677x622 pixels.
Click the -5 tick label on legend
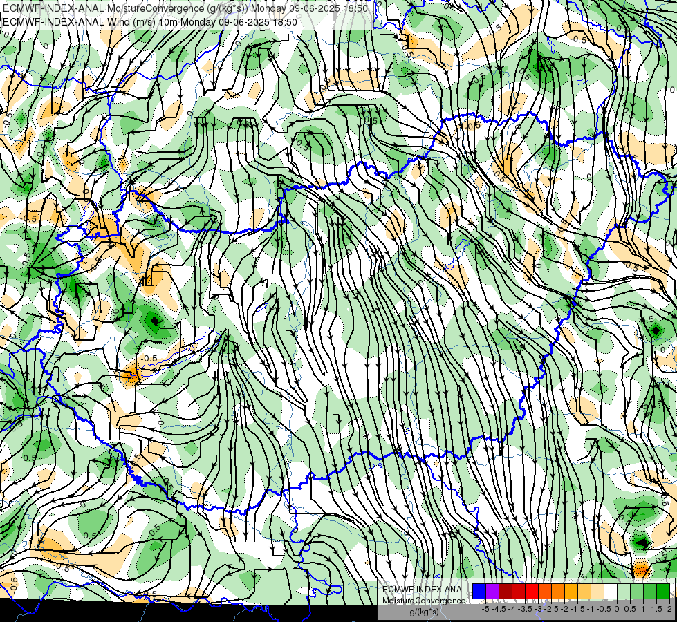[485, 609]
